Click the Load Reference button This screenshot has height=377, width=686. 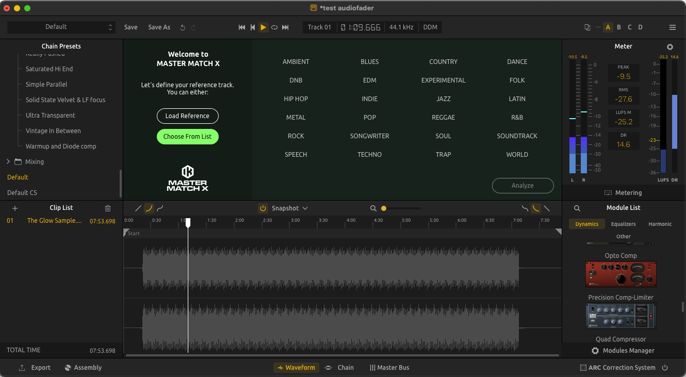click(188, 116)
